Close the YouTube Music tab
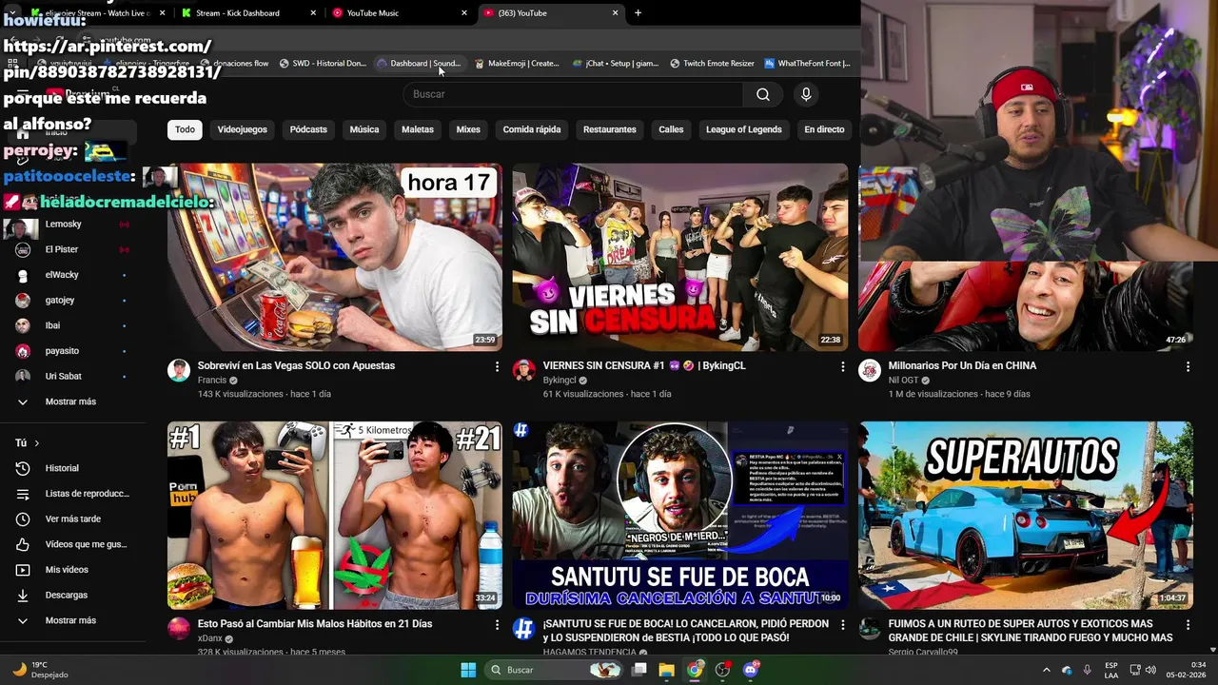The height and width of the screenshot is (685, 1218). 464,13
